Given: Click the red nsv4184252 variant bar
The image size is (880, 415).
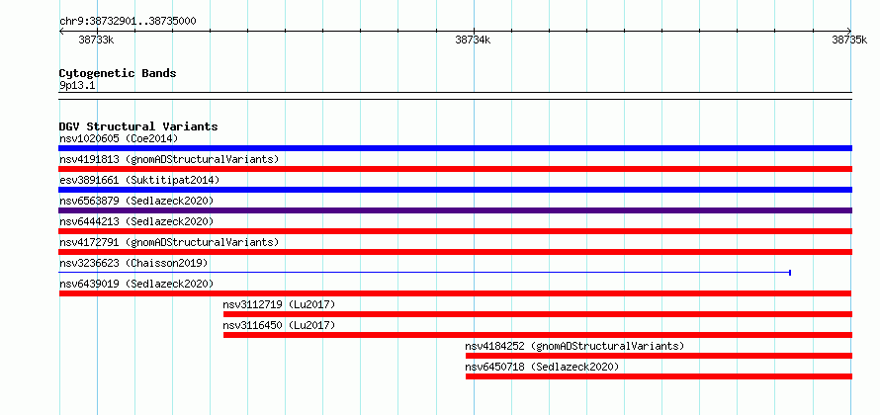Looking at the screenshot, I should pyautogui.click(x=659, y=356).
